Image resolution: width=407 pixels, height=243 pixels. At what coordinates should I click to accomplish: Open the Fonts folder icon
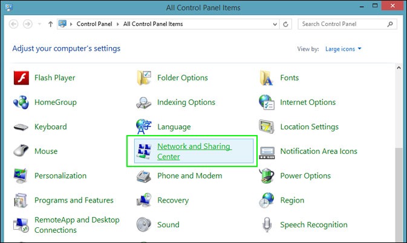(267, 78)
